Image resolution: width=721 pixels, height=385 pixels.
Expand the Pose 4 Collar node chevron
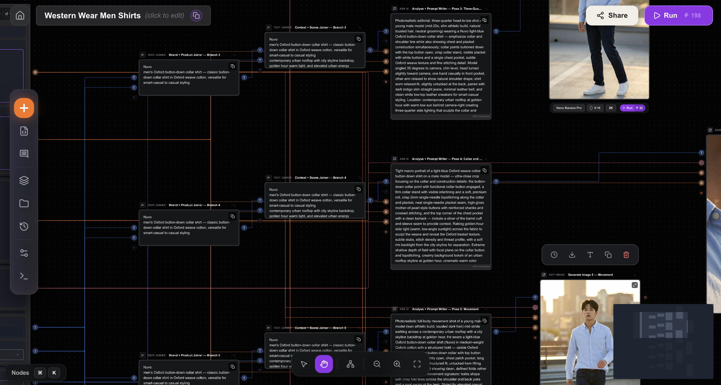point(486,159)
